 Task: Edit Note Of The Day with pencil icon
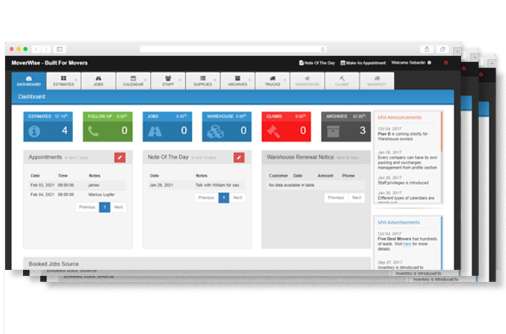(239, 157)
